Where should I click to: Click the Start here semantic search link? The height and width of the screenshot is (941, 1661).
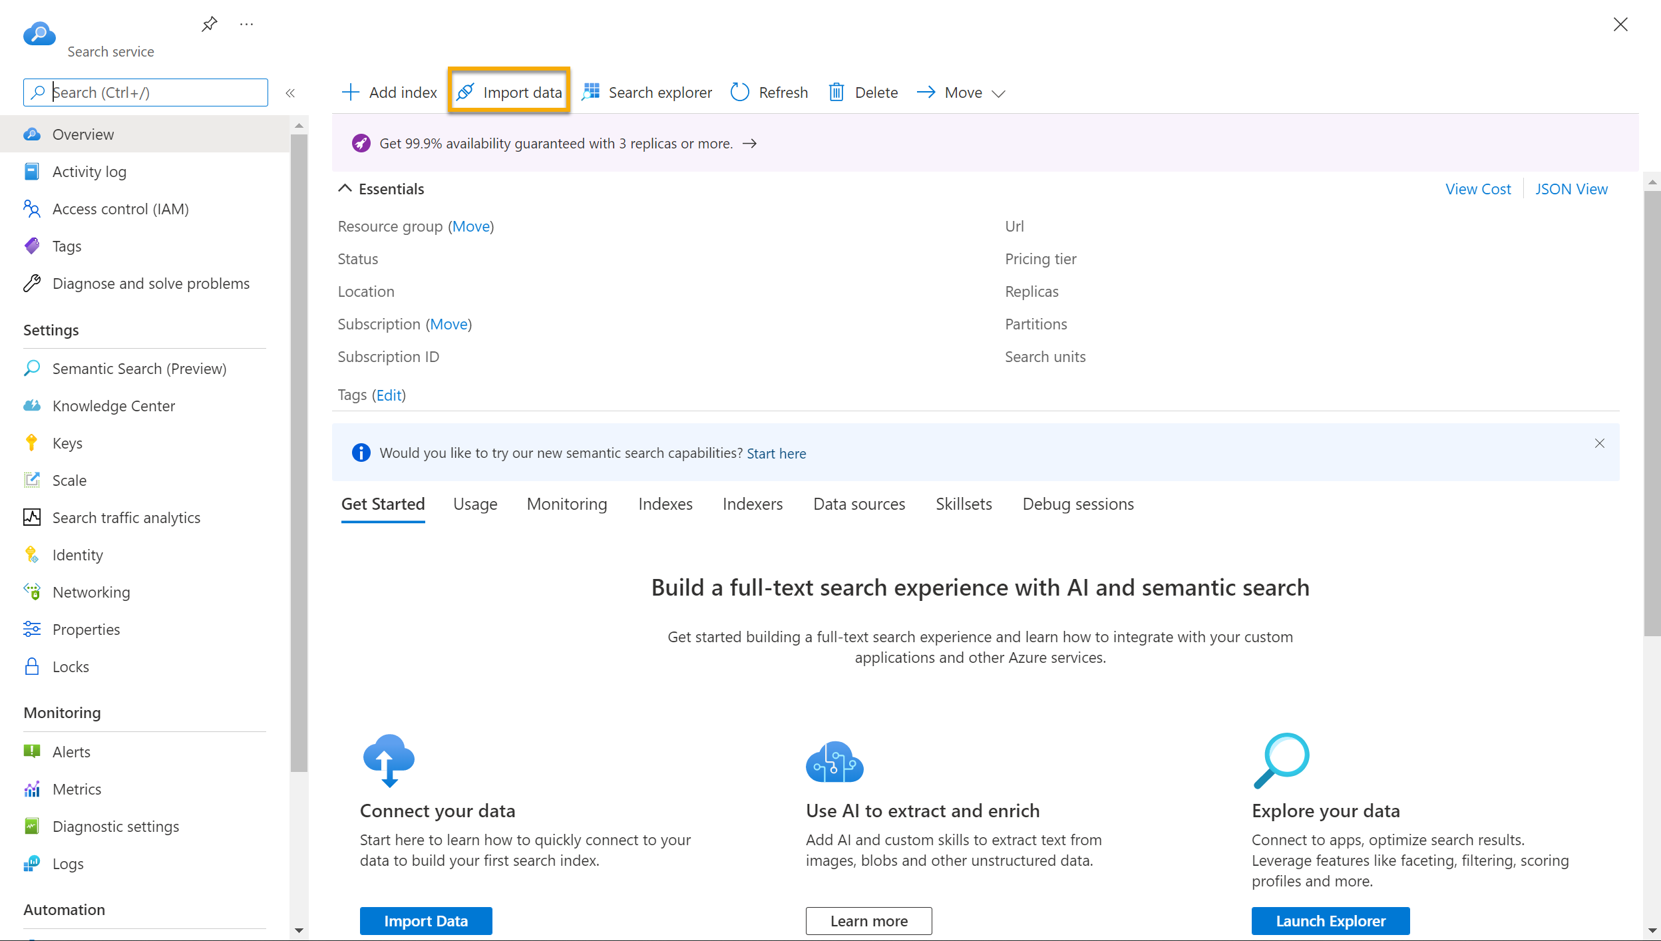[777, 453]
